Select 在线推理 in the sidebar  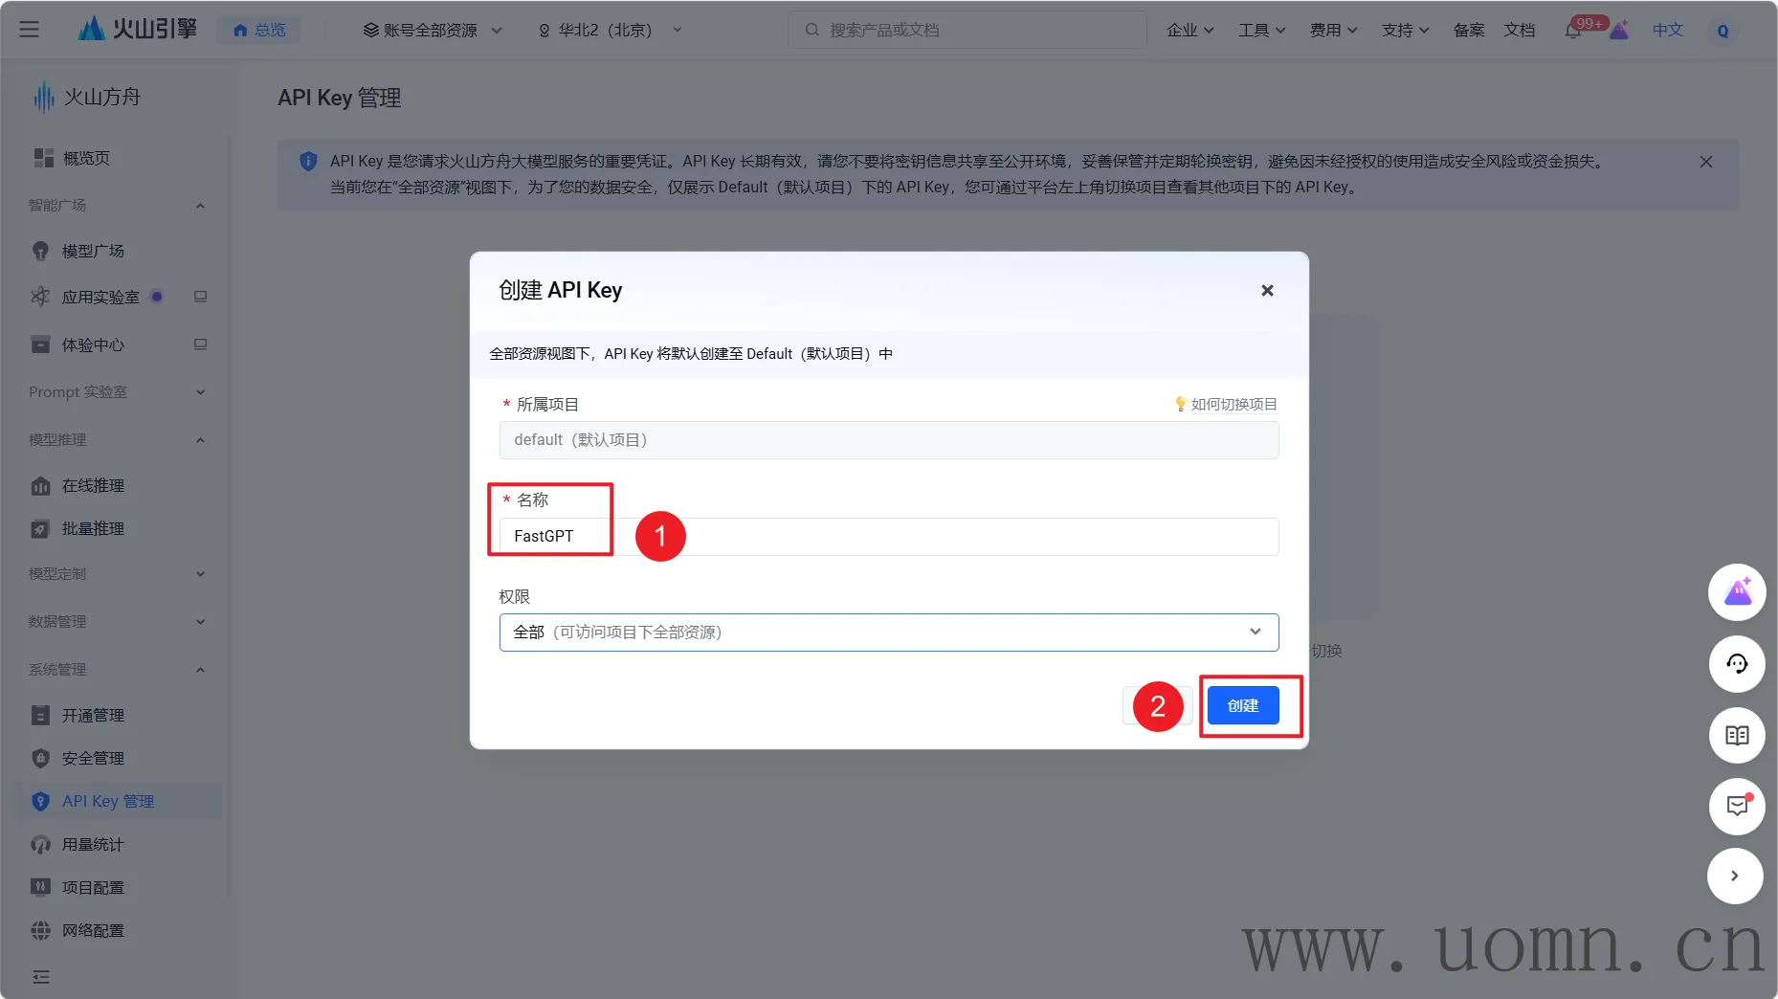(93, 486)
